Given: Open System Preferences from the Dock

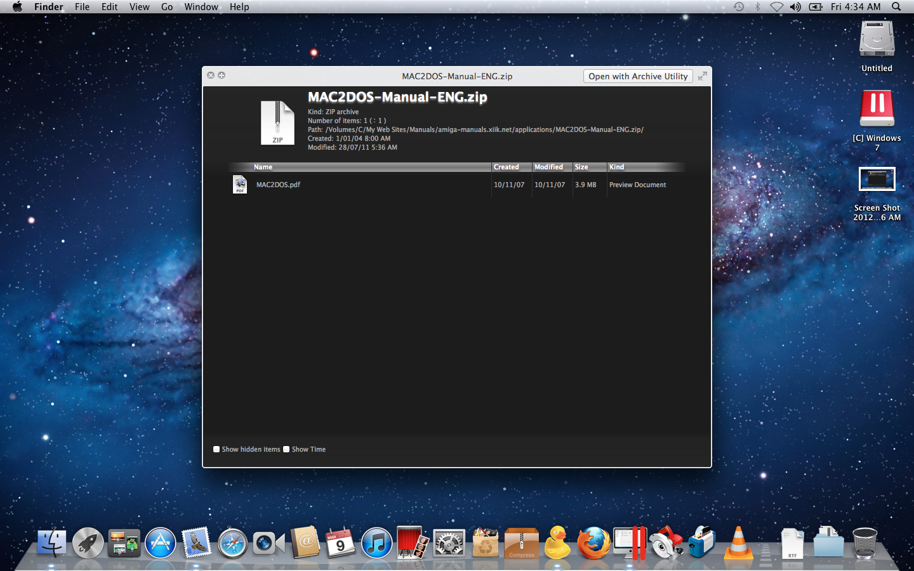Looking at the screenshot, I should pyautogui.click(x=449, y=544).
